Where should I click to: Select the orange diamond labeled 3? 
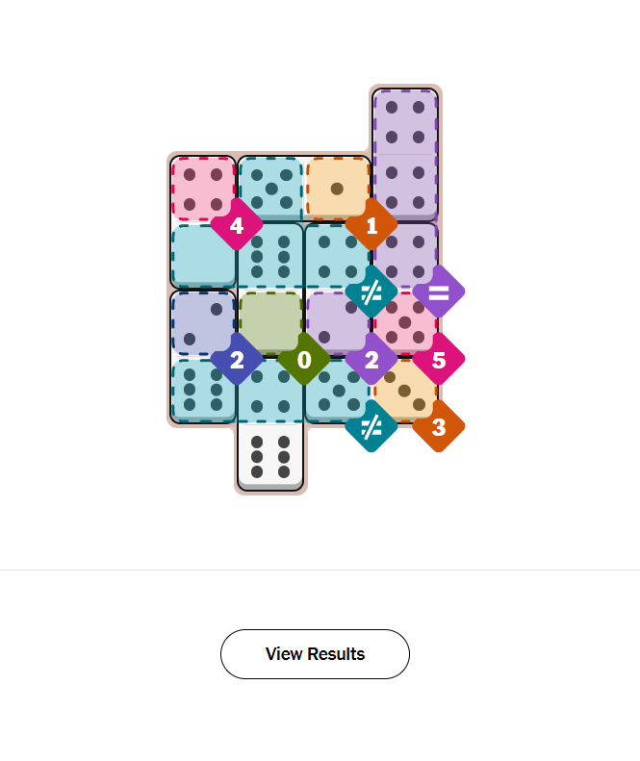coord(439,426)
